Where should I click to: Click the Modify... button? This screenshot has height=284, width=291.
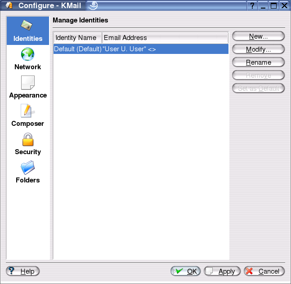click(258, 49)
